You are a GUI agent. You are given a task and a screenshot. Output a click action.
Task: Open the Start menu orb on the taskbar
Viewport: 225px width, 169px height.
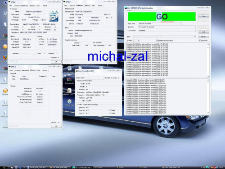click(x=4, y=167)
